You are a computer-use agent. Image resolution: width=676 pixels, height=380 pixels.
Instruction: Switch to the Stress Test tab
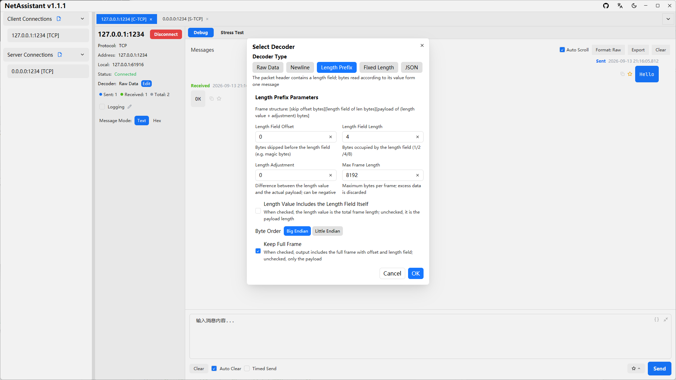click(232, 32)
